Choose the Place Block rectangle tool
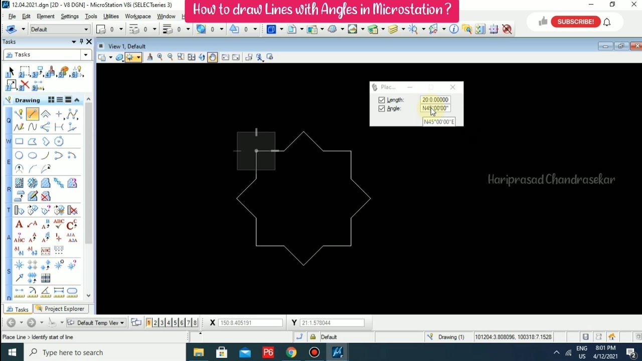 (x=19, y=141)
